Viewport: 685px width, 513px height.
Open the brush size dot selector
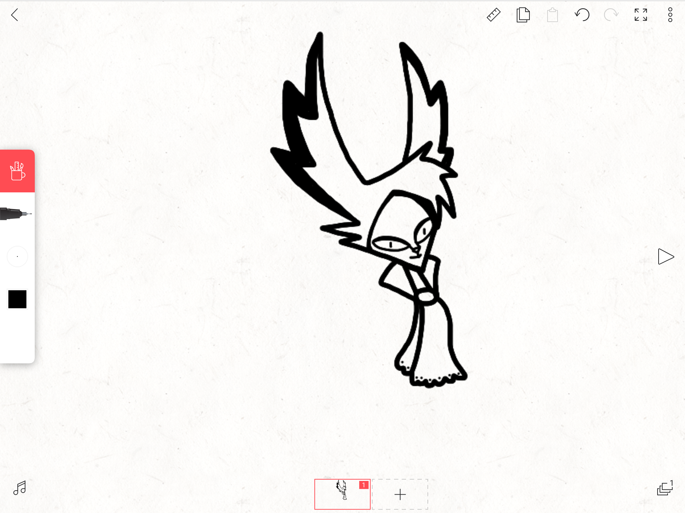tap(17, 256)
